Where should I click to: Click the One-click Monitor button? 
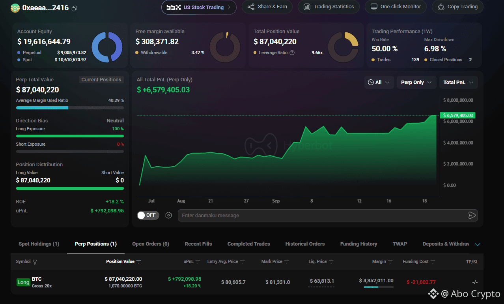396,7
